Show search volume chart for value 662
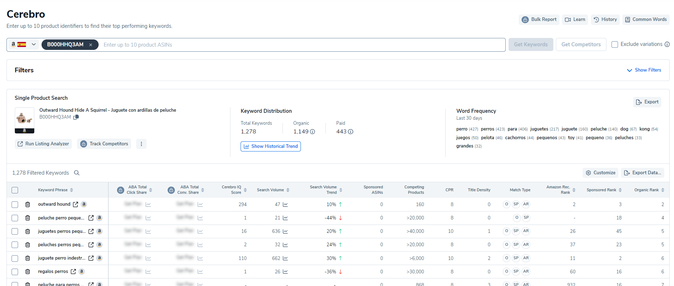 click(x=285, y=259)
